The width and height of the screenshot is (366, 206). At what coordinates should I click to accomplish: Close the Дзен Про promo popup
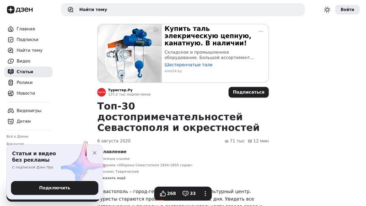click(x=95, y=153)
